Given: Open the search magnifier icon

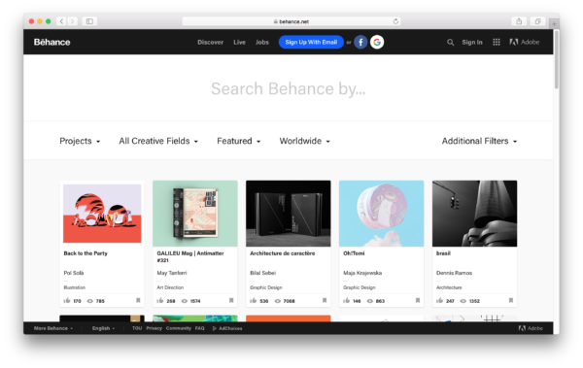Looking at the screenshot, I should click(x=450, y=43).
